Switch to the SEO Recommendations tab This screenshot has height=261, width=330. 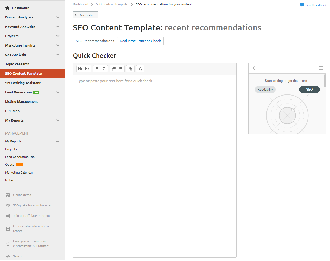pos(95,41)
